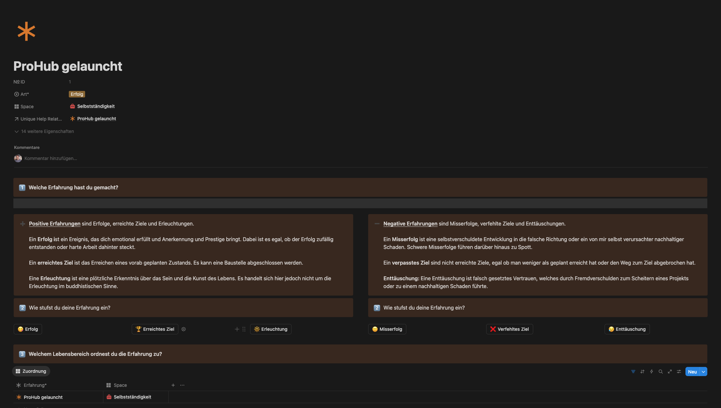This screenshot has width=721, height=408.
Task: Click the magnifier search icon in database toolbar
Action: tap(660, 372)
